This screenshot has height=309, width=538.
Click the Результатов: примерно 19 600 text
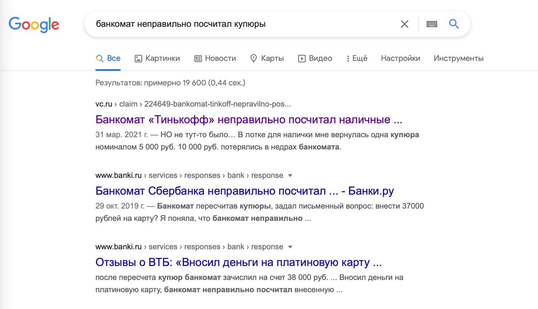point(170,83)
